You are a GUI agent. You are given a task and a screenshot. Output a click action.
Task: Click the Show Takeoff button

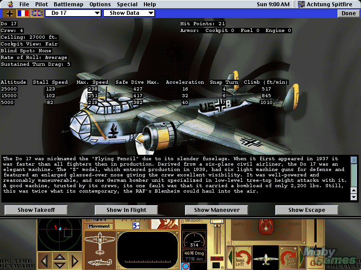[x=36, y=210]
